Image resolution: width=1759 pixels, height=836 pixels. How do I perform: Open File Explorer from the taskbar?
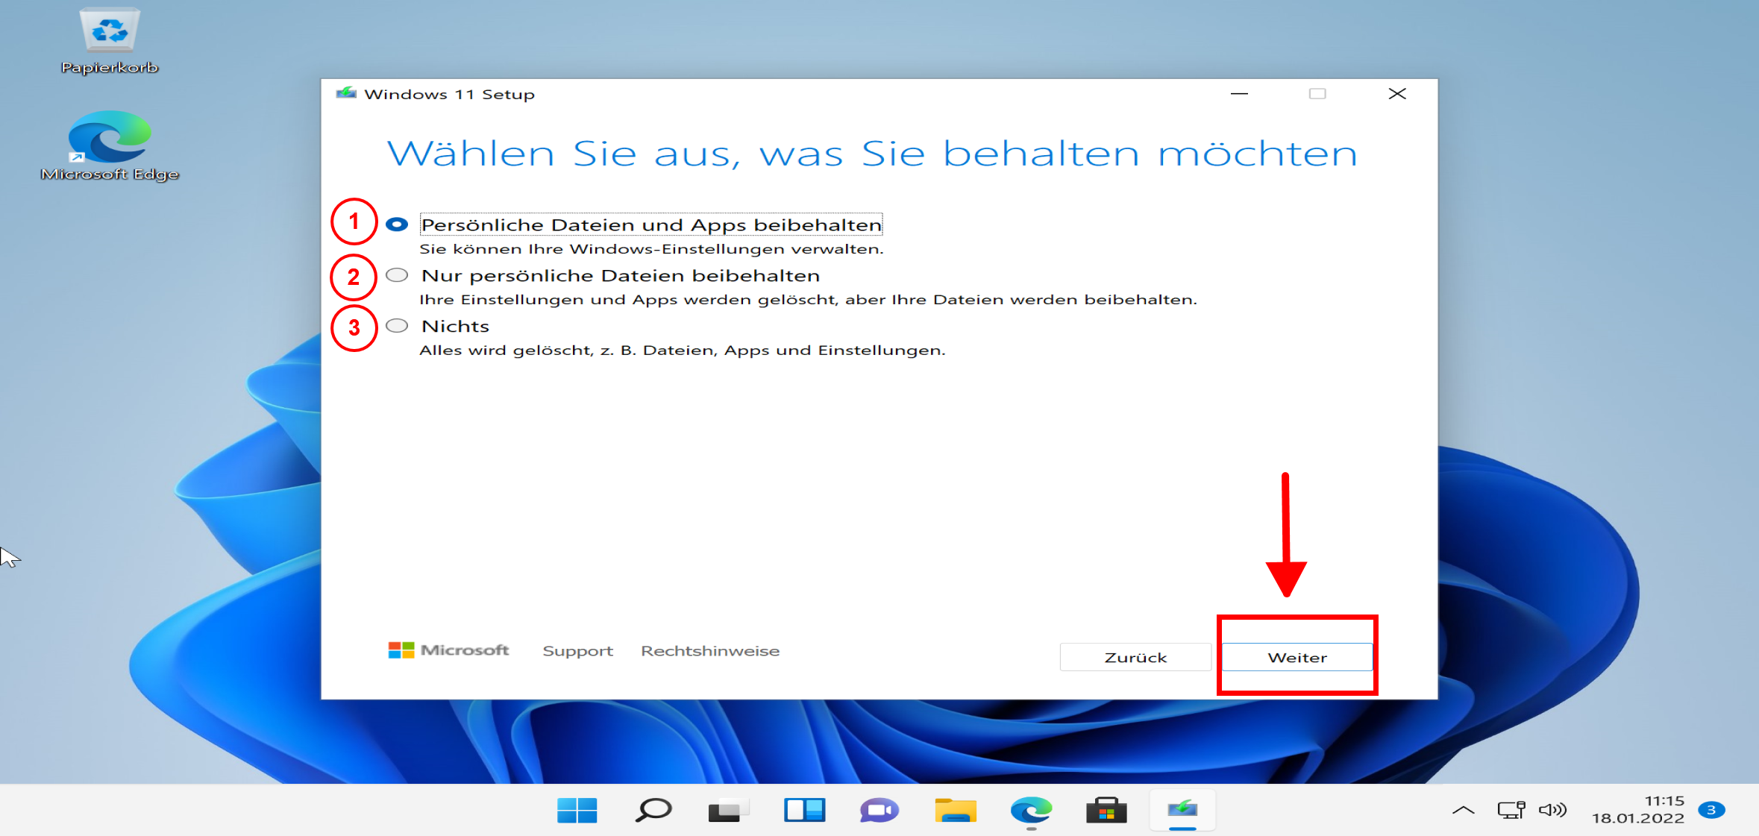pos(955,810)
